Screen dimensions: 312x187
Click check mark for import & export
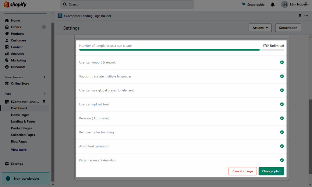282,62
